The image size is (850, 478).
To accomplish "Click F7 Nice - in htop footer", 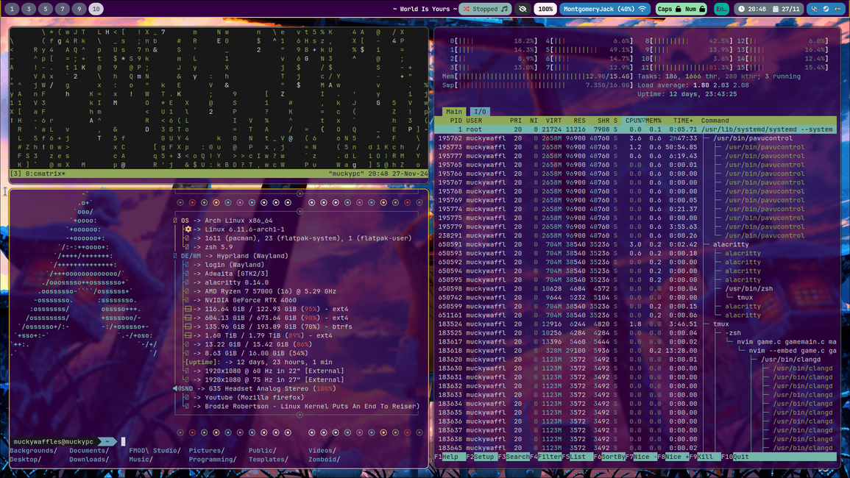I will [x=641, y=457].
